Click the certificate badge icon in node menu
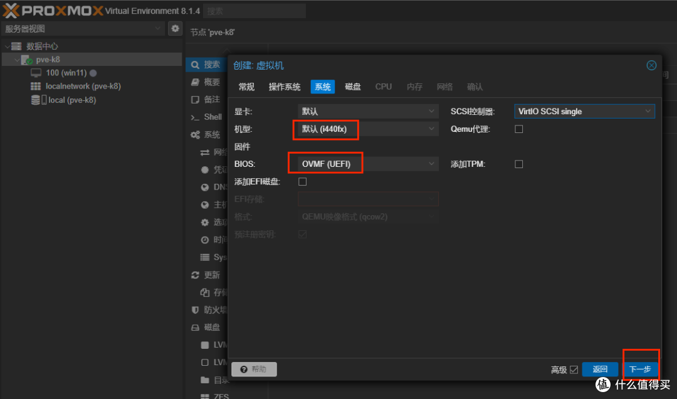Viewport: 677px width, 399px height. pyautogui.click(x=204, y=170)
